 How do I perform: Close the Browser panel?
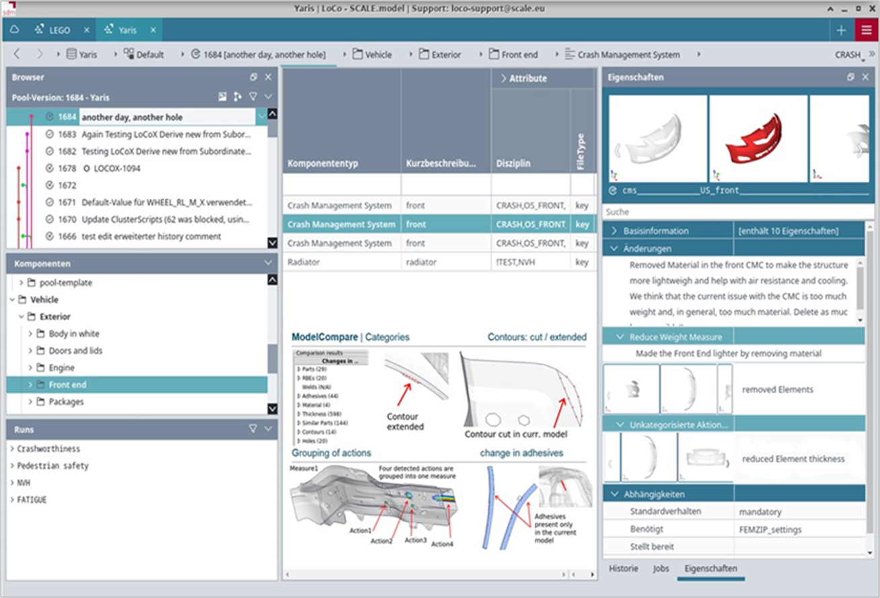(x=268, y=77)
